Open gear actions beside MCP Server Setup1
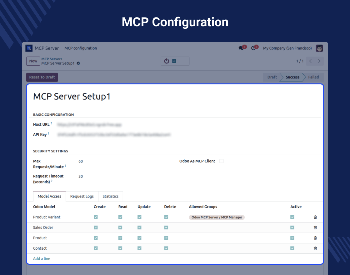Screen dimensions: 350x275 [x=78, y=63]
